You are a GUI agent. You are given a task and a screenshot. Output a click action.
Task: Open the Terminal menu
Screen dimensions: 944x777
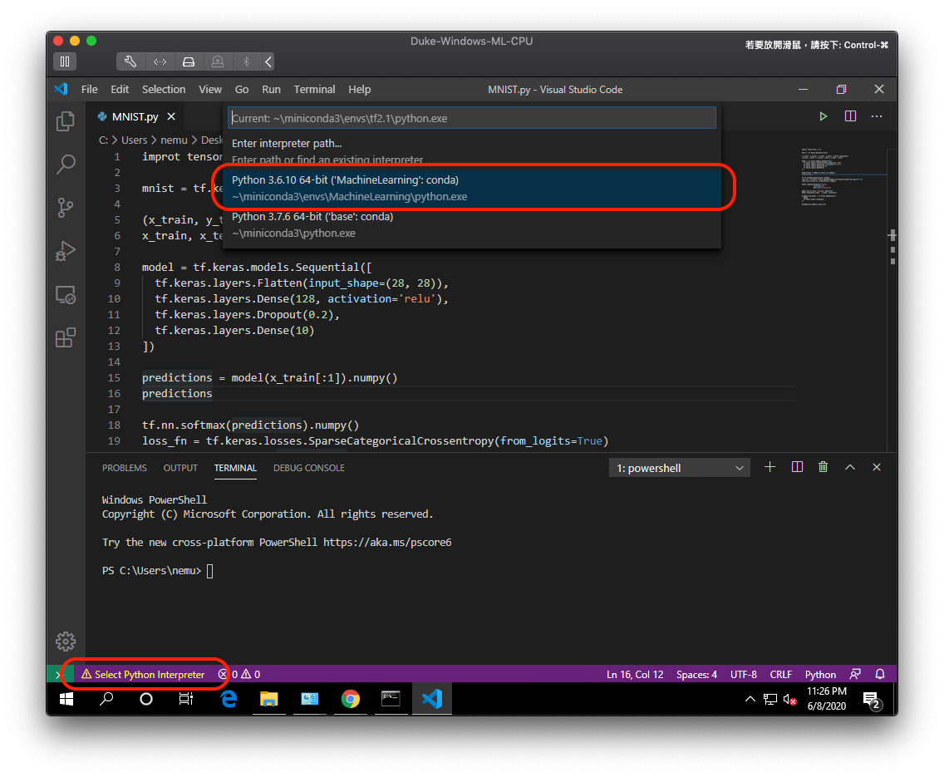pos(314,89)
